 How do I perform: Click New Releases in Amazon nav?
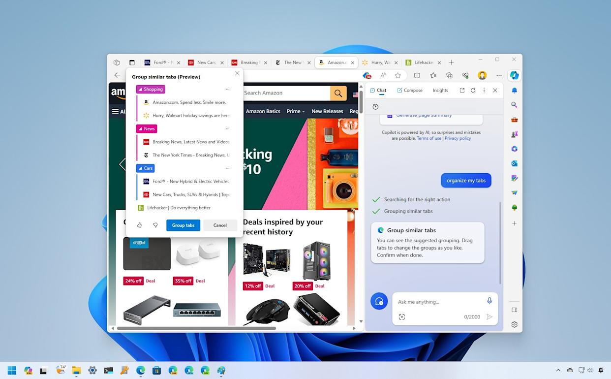pos(327,111)
